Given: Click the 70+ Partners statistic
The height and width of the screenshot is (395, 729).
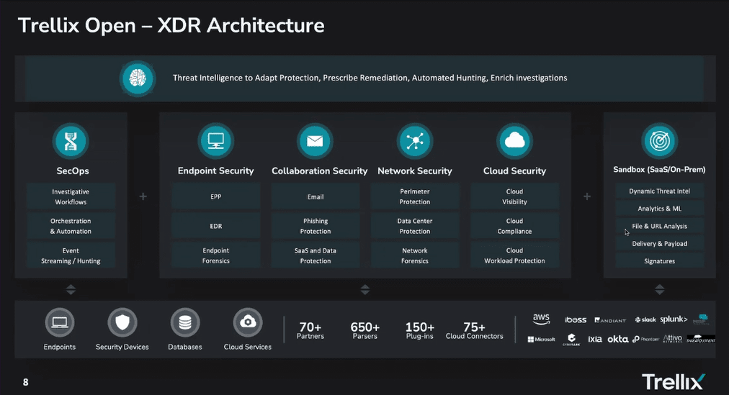Looking at the screenshot, I should click(x=310, y=330).
